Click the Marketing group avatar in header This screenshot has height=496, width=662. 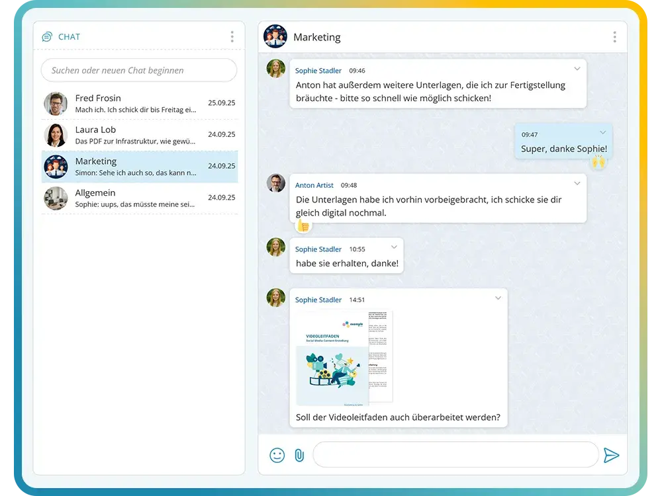click(275, 36)
